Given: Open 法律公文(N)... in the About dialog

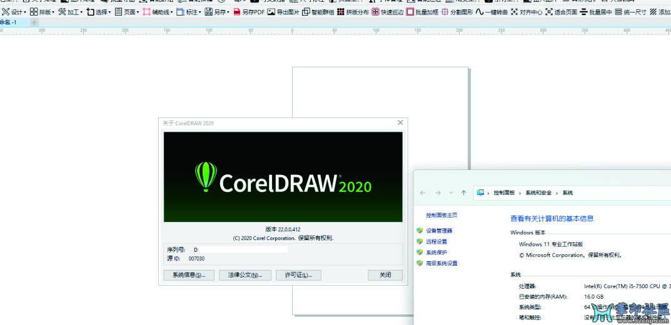Looking at the screenshot, I should [x=245, y=275].
